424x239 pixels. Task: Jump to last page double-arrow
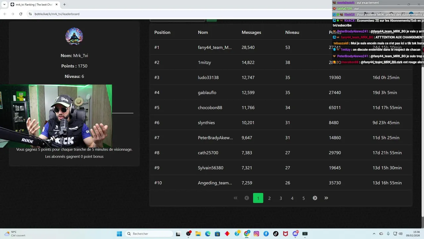[x=326, y=198]
